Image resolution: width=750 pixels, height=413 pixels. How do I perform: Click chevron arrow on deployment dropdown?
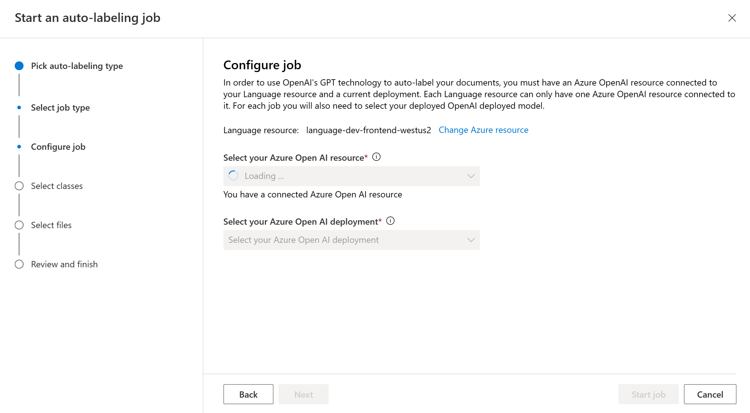tap(471, 240)
